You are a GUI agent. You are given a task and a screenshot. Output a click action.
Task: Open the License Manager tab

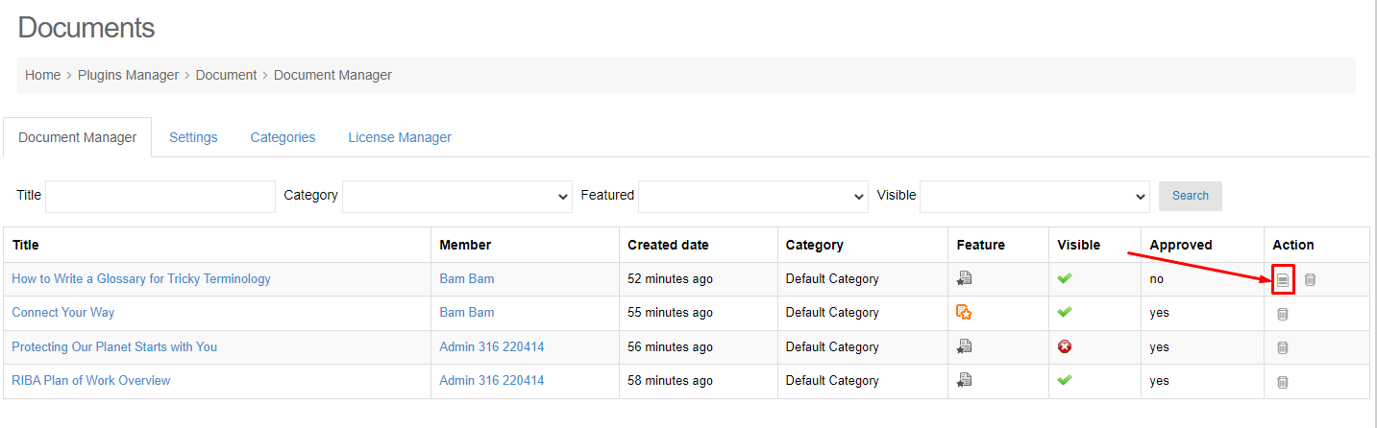400,137
